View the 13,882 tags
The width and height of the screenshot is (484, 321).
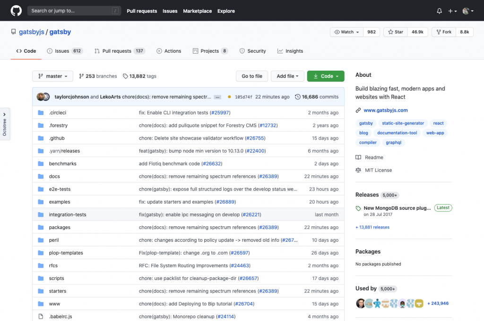139,76
